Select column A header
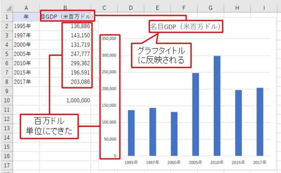 point(26,7)
